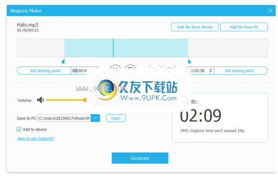Click the Add file from device button

point(194,27)
